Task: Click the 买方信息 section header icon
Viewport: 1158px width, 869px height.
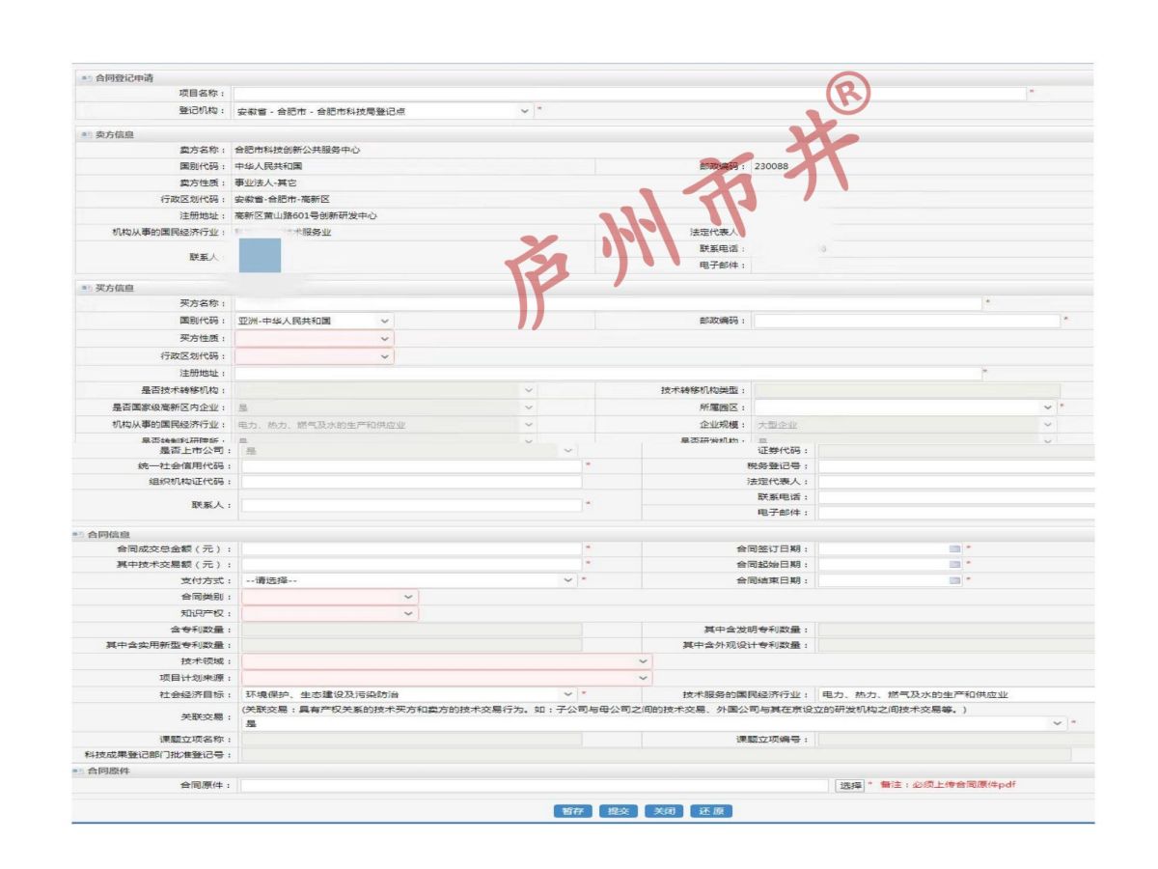Action: [x=87, y=288]
